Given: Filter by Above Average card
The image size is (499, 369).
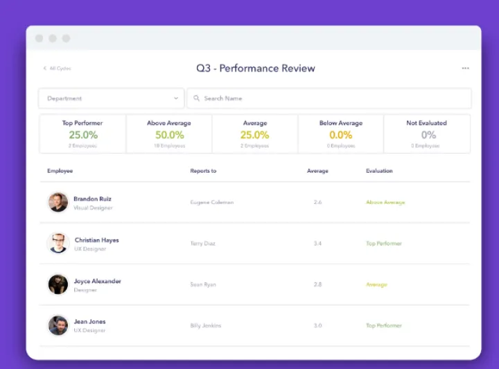Looking at the screenshot, I should [x=169, y=133].
